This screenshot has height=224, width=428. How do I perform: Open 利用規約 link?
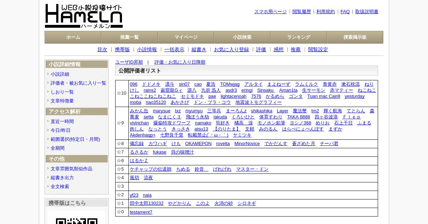click(326, 12)
